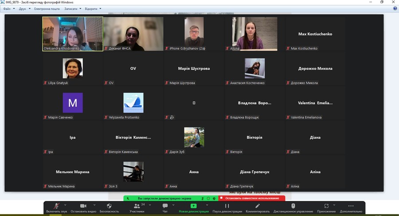Select Деканат ФНСА video tile
Viewport: 399px width, 216px height.
point(133,34)
